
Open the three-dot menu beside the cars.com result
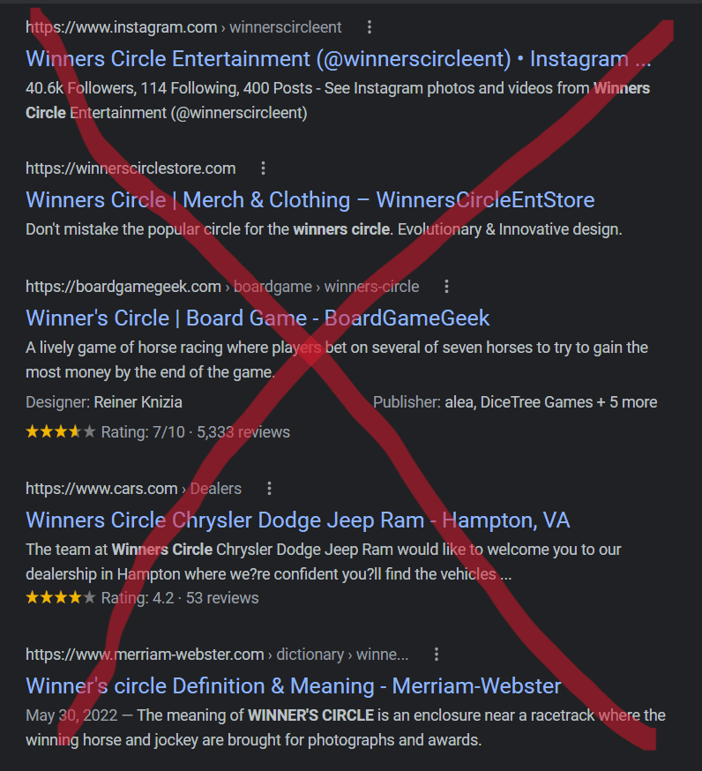point(269,488)
